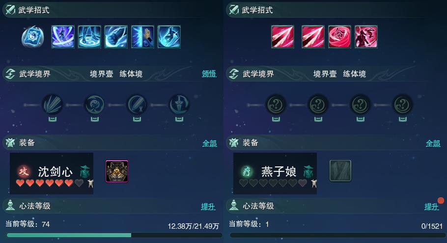Select the swirl cloud realm node
The image size is (447, 243).
pos(95,105)
